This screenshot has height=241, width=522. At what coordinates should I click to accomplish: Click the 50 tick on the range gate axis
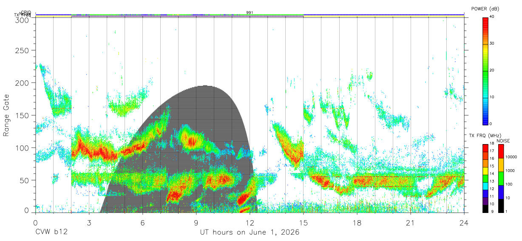point(24,180)
